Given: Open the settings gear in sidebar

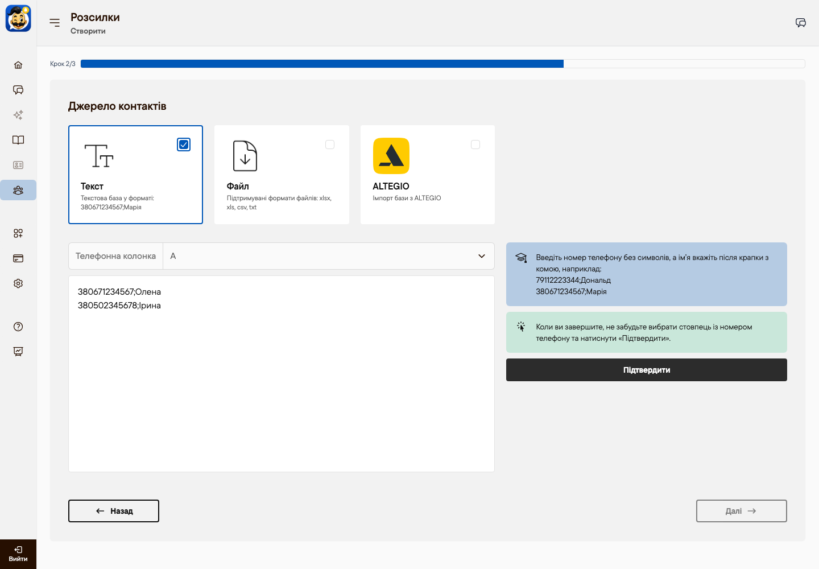Looking at the screenshot, I should coord(18,283).
